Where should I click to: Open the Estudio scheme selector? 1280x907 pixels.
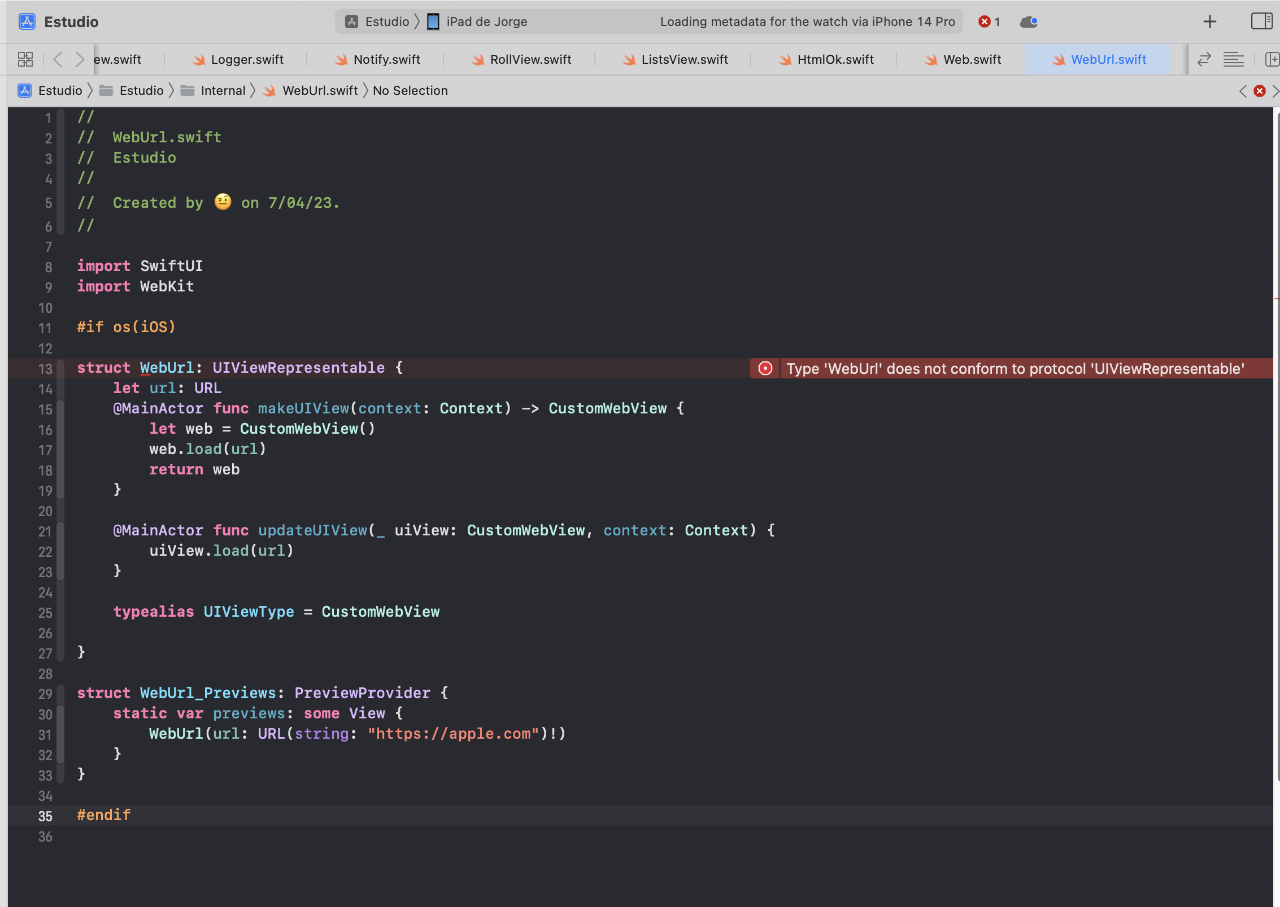pos(386,21)
